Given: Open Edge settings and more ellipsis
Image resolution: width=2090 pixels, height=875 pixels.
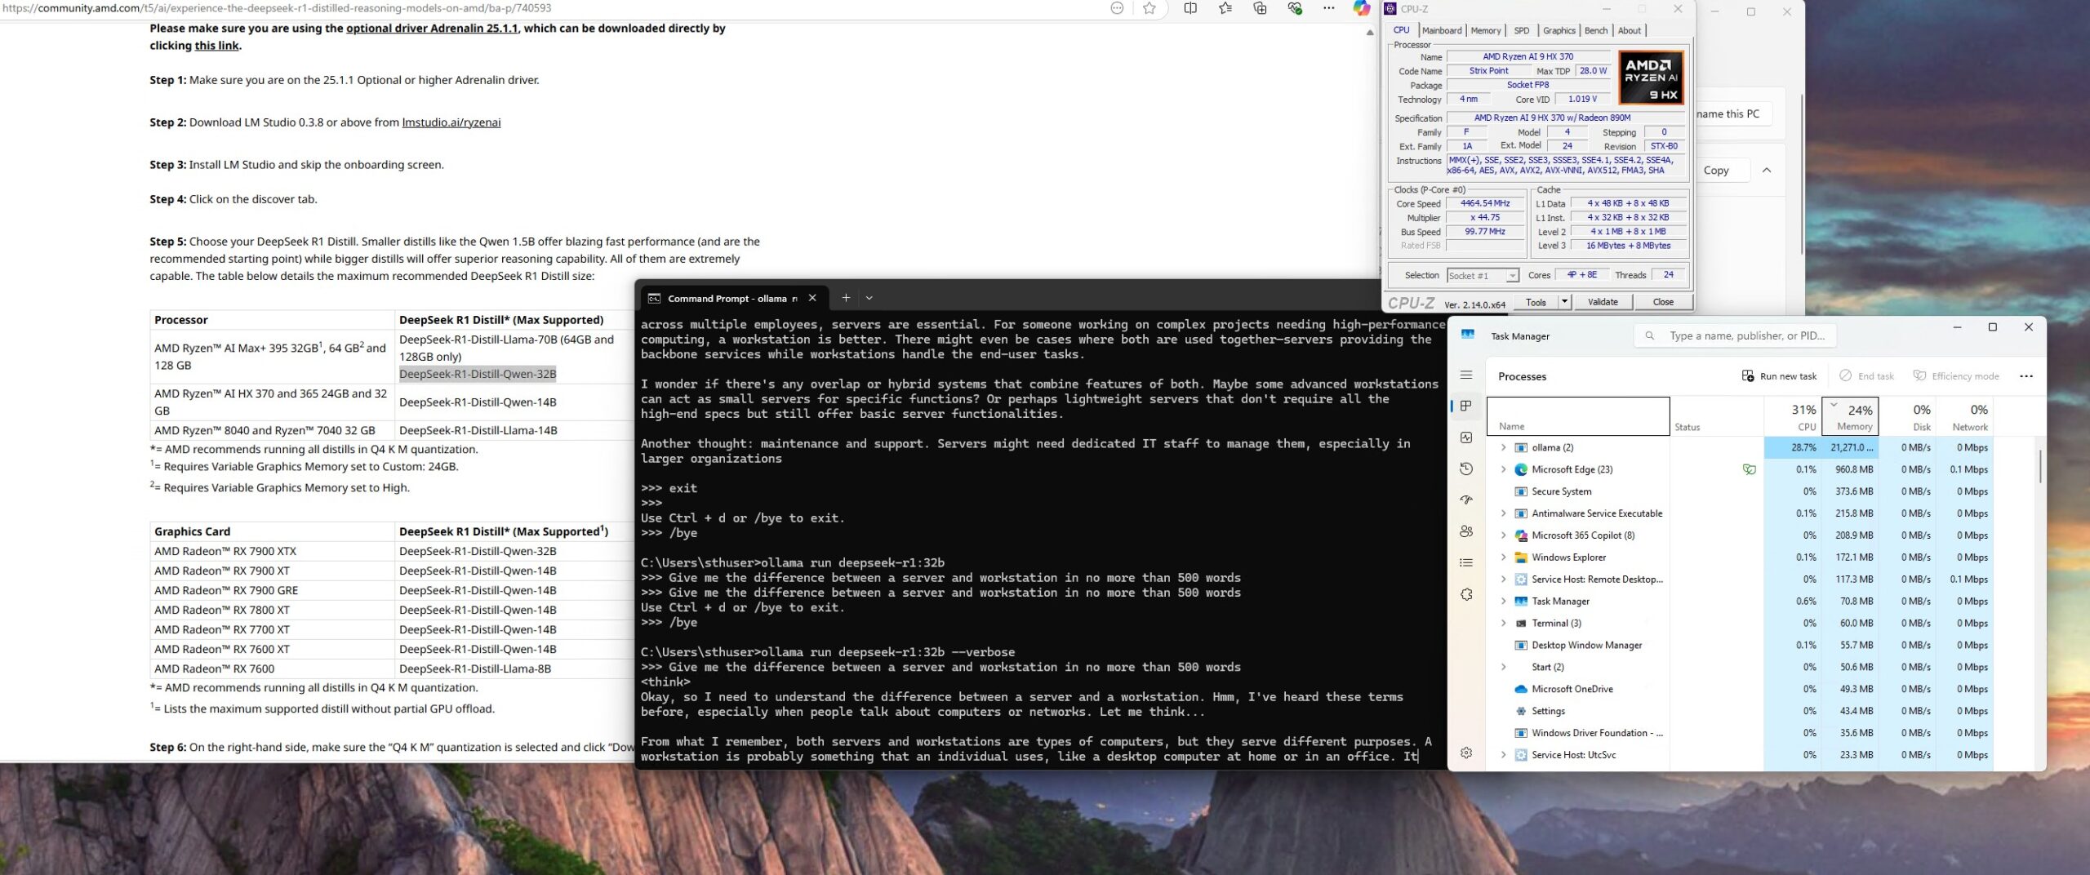Looking at the screenshot, I should pyautogui.click(x=1329, y=8).
